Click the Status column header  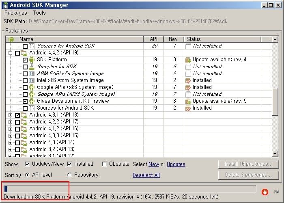[223, 39]
